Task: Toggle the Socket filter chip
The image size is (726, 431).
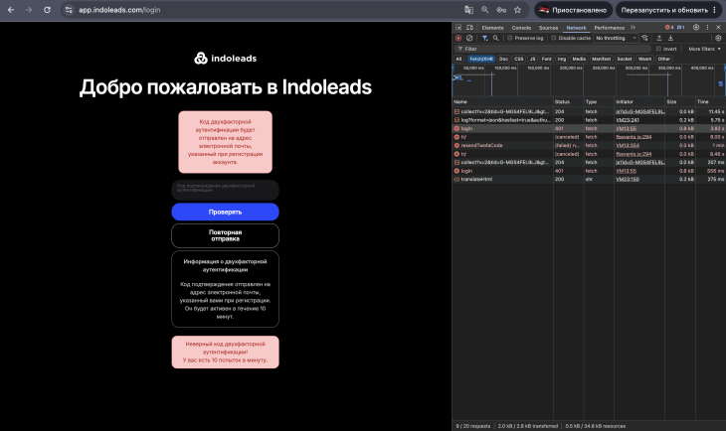Action: pos(625,59)
